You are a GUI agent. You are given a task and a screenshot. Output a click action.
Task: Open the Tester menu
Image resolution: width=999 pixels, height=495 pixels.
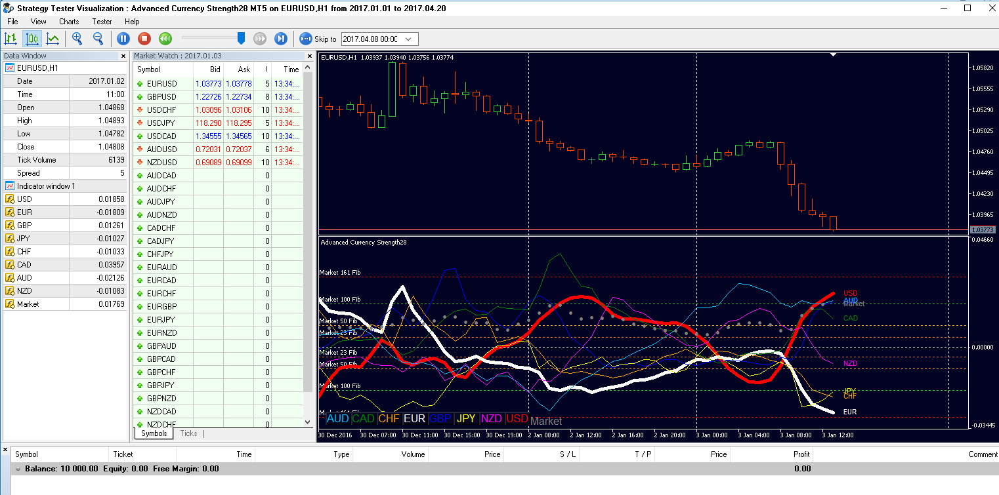point(102,22)
